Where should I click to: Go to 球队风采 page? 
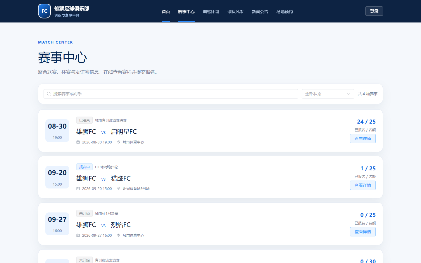[x=235, y=12]
